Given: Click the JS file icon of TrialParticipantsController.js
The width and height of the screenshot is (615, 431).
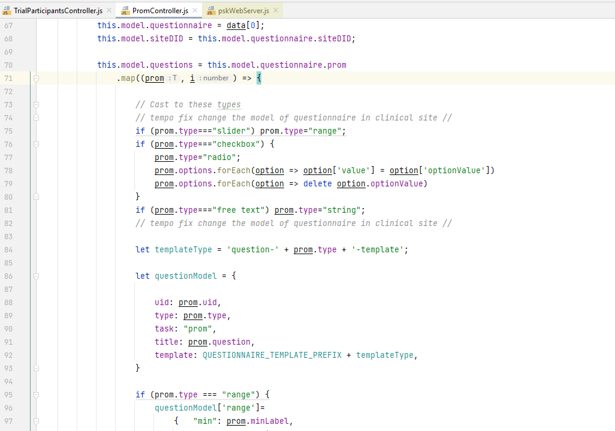Looking at the screenshot, I should (7, 11).
